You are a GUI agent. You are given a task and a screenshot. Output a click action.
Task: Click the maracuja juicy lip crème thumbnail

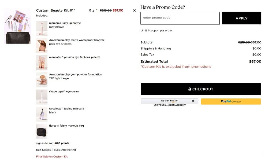42,28
